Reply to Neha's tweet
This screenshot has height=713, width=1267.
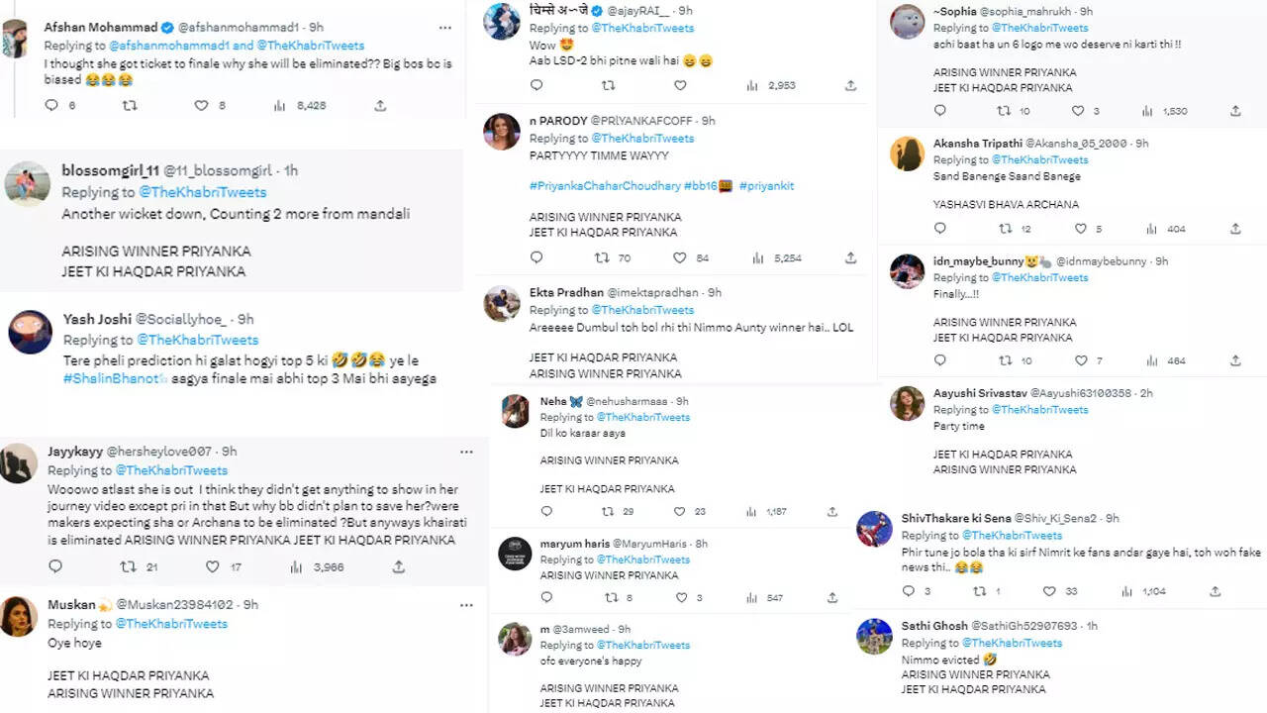pyautogui.click(x=546, y=511)
